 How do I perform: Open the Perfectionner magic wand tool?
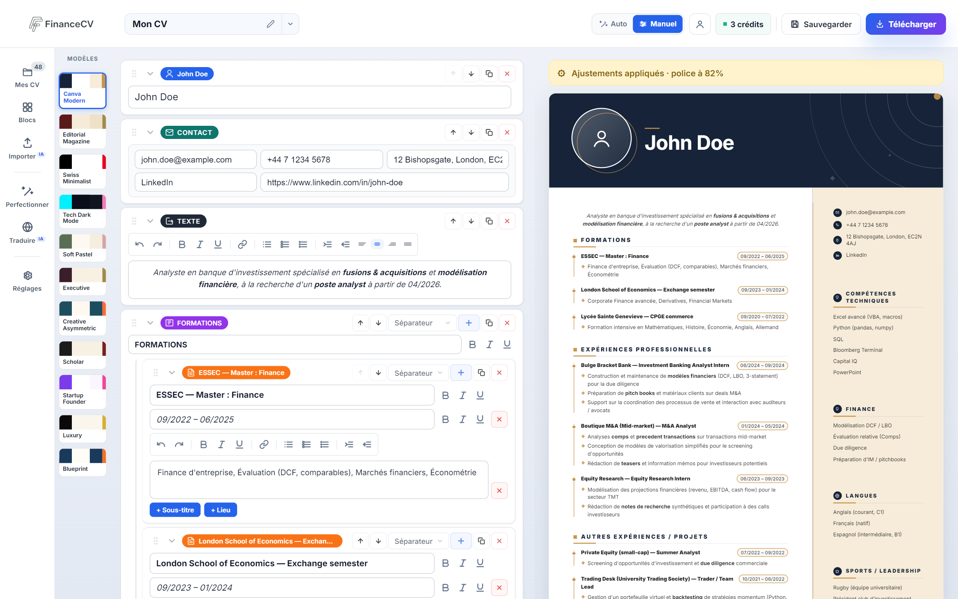tap(27, 196)
